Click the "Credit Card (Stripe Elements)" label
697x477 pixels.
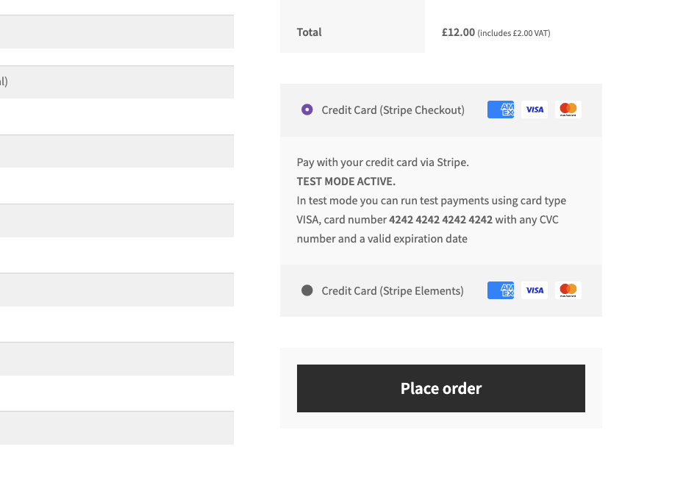pos(393,291)
